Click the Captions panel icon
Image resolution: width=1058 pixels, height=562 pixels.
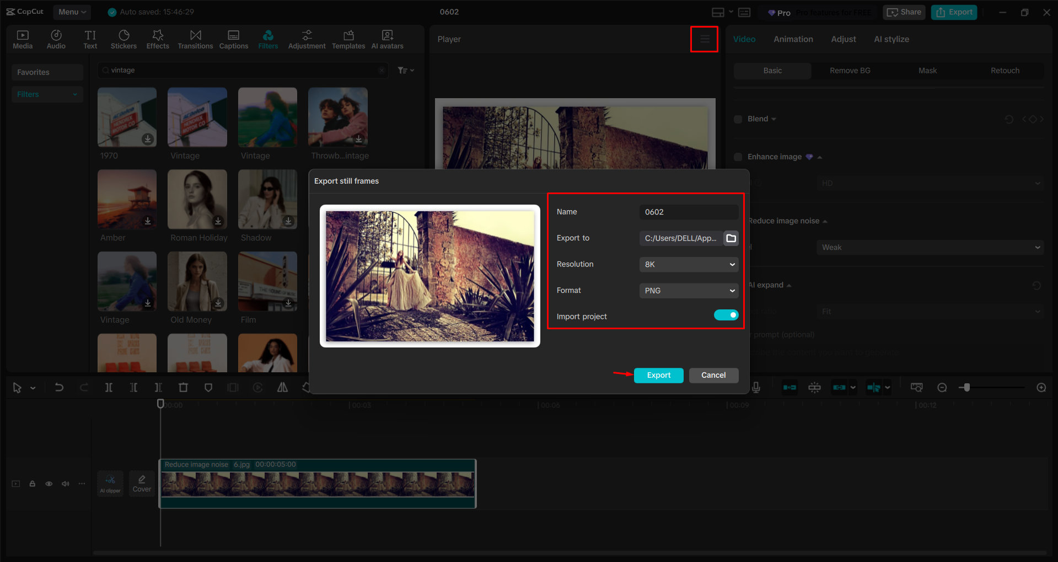pos(234,39)
